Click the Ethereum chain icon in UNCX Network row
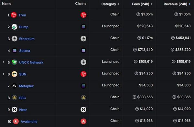This screenshot has height=127, width=194. [83, 62]
